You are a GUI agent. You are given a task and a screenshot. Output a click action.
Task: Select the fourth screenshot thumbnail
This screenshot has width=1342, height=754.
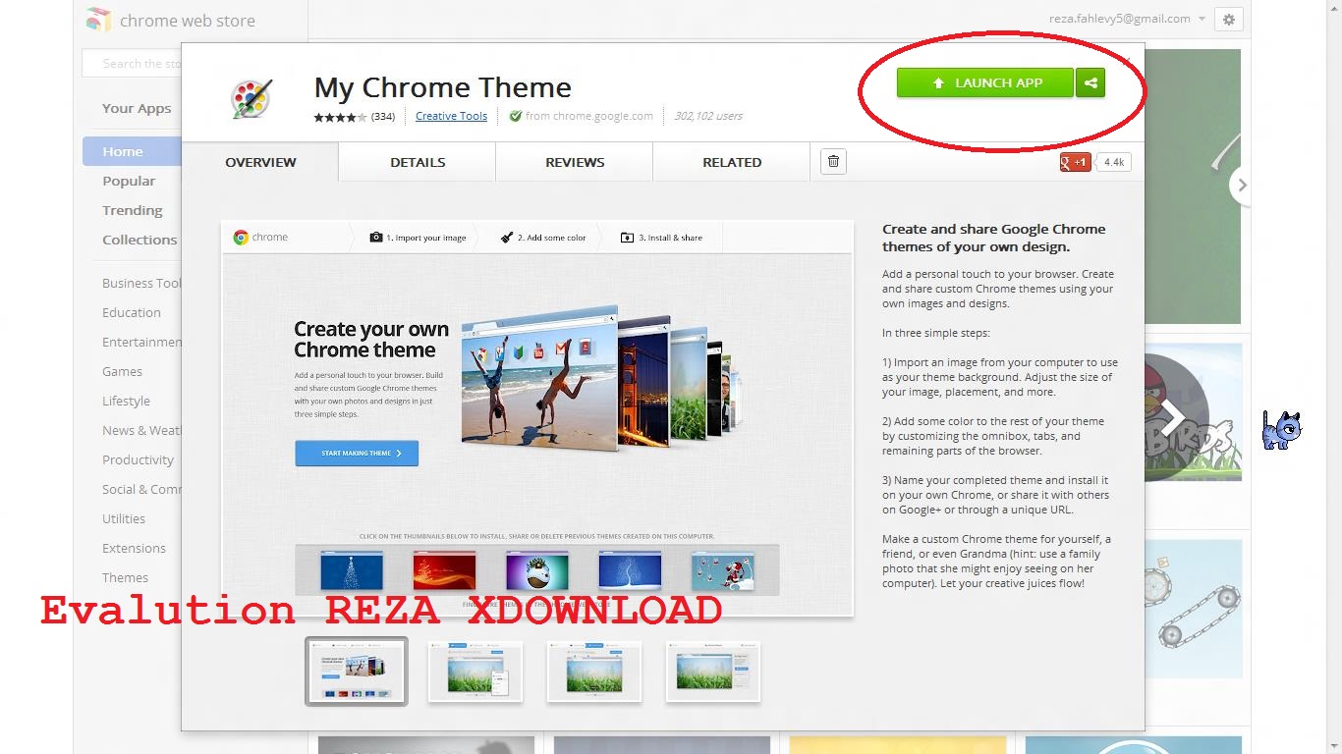click(x=713, y=672)
